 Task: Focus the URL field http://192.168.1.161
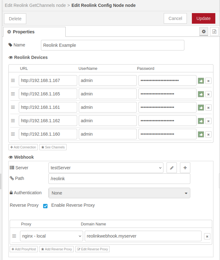(x=48, y=107)
